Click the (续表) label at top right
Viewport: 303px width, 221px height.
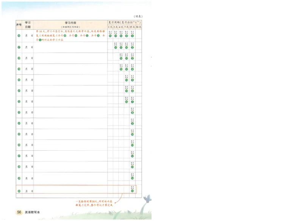click(138, 16)
